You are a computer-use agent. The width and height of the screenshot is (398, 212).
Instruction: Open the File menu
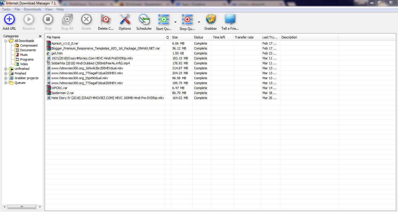[x=17, y=9]
